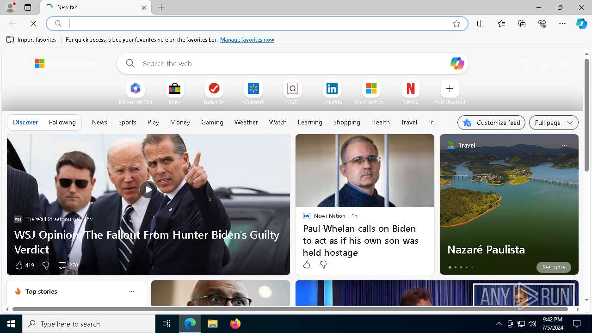Click the horizontal scrollbar
Viewport: 592px width, 333px height.
[x=290, y=309]
